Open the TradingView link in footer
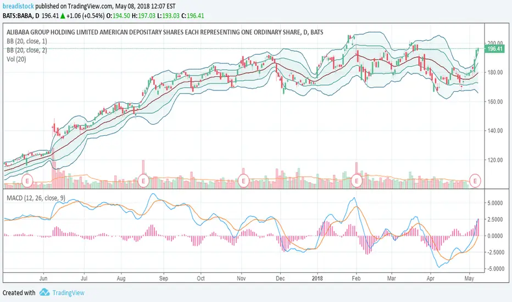The height and width of the screenshot is (302, 512). point(68,293)
